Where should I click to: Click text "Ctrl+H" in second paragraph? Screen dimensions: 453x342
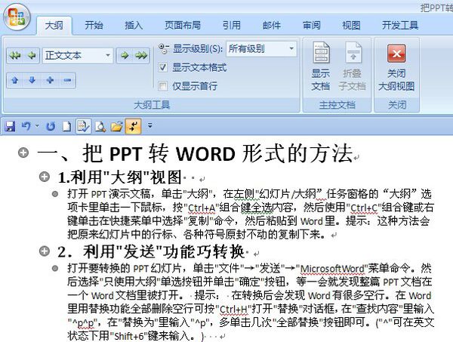[x=234, y=309]
